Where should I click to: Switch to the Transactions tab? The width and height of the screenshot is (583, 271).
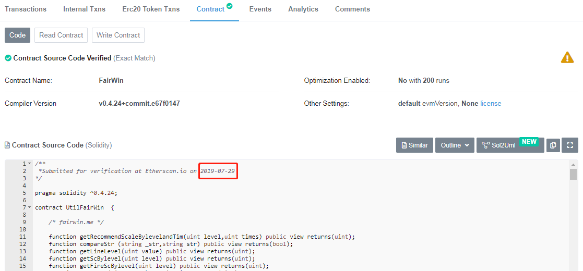(26, 9)
